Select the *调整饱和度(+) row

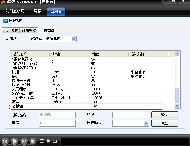tap(93, 64)
